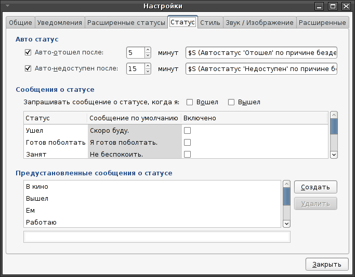Decrease the auto-away minutes value
355x277 pixels.
coord(148,56)
